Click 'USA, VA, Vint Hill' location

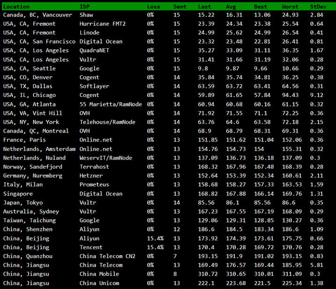[33, 113]
